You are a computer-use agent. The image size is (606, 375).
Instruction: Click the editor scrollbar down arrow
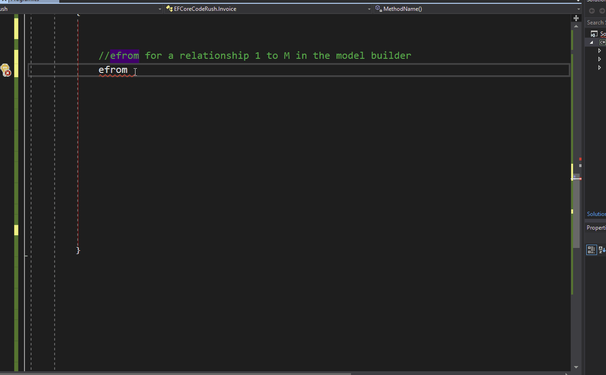576,367
